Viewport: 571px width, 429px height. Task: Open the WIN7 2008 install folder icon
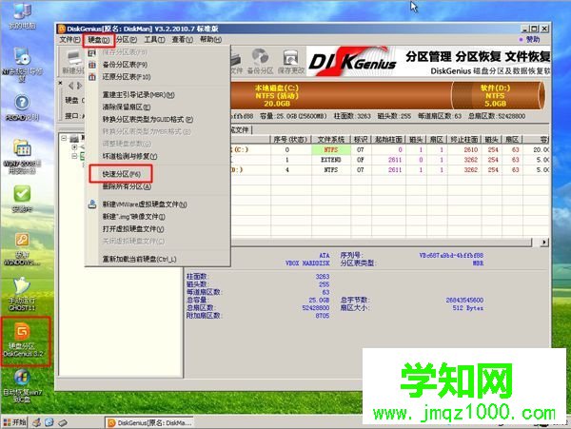pyautogui.click(x=22, y=156)
